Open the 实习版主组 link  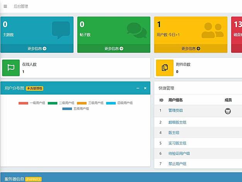click(177, 143)
